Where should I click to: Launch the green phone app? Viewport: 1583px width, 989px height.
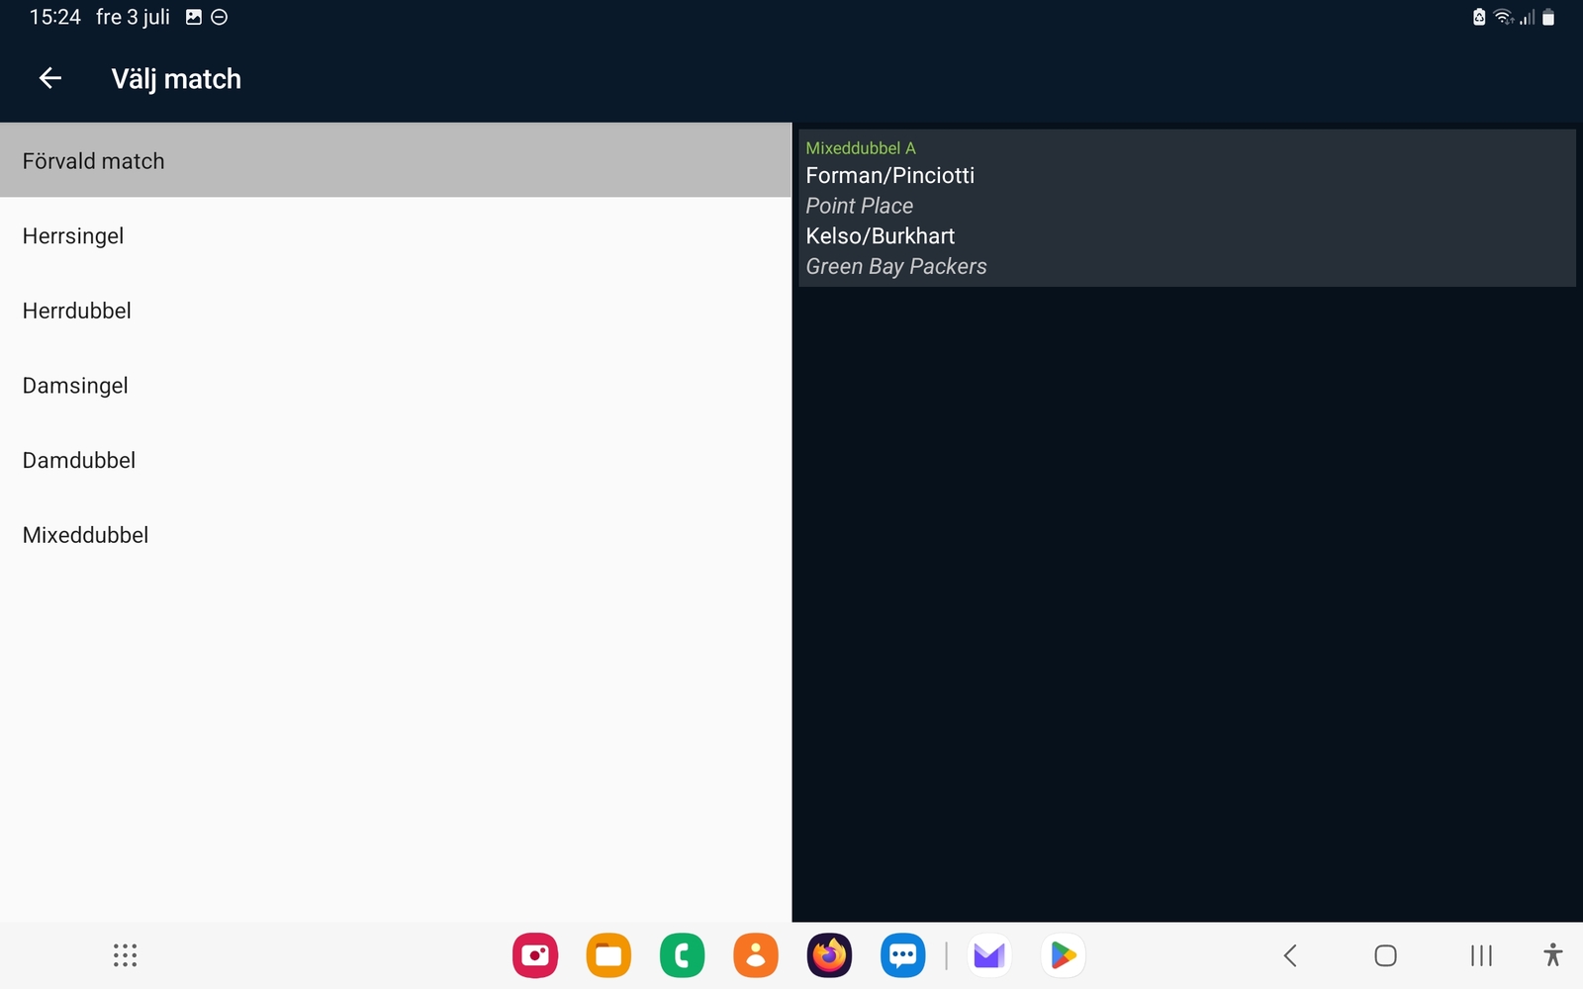(682, 955)
